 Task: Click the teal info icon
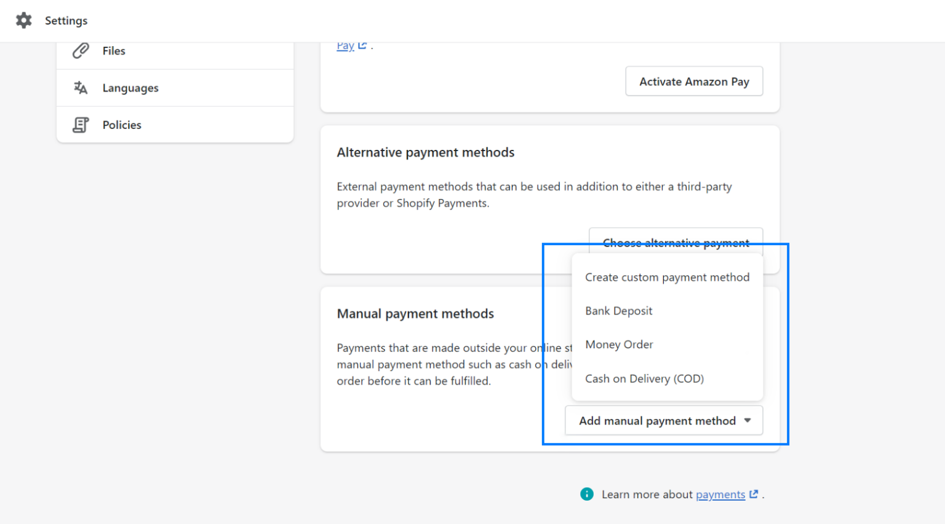(x=586, y=494)
